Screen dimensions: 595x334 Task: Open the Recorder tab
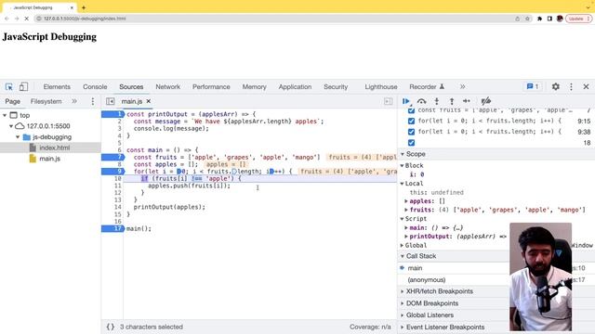[427, 86]
